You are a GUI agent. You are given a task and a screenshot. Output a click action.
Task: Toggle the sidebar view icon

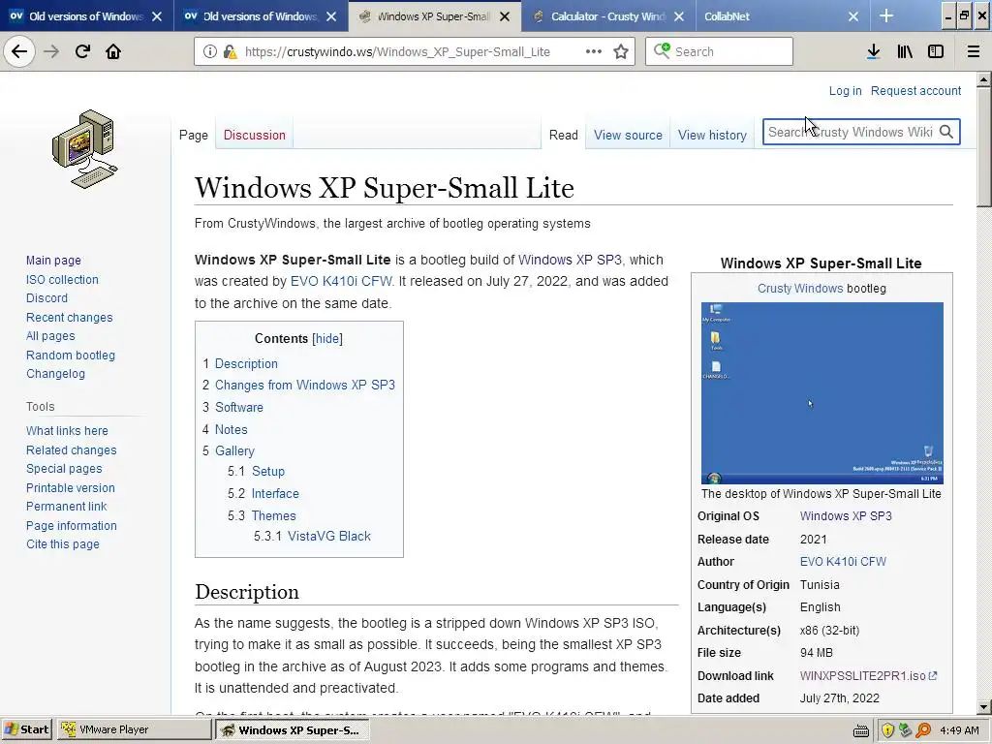point(936,52)
